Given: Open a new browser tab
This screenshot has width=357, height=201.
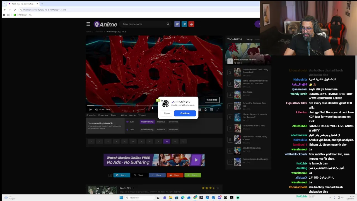Looking at the screenshot, I should [x=42, y=4].
